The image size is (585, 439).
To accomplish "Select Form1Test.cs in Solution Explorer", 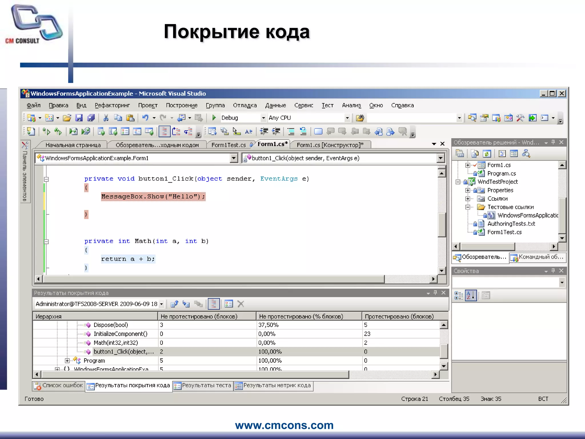I will point(504,232).
